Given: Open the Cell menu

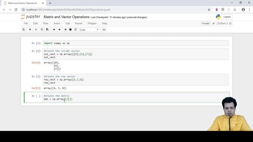Looking at the screenshot, I should coord(68,24).
